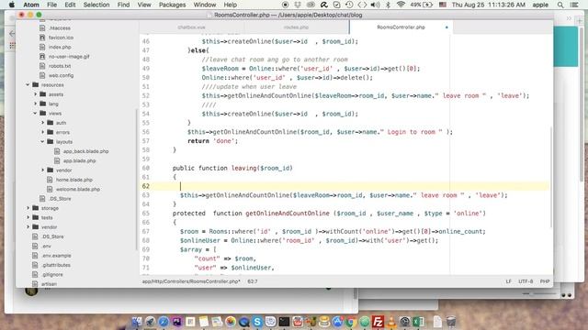The width and height of the screenshot is (588, 330).
Task: Click the 62:7 cursor position indicator
Action: [x=253, y=281]
